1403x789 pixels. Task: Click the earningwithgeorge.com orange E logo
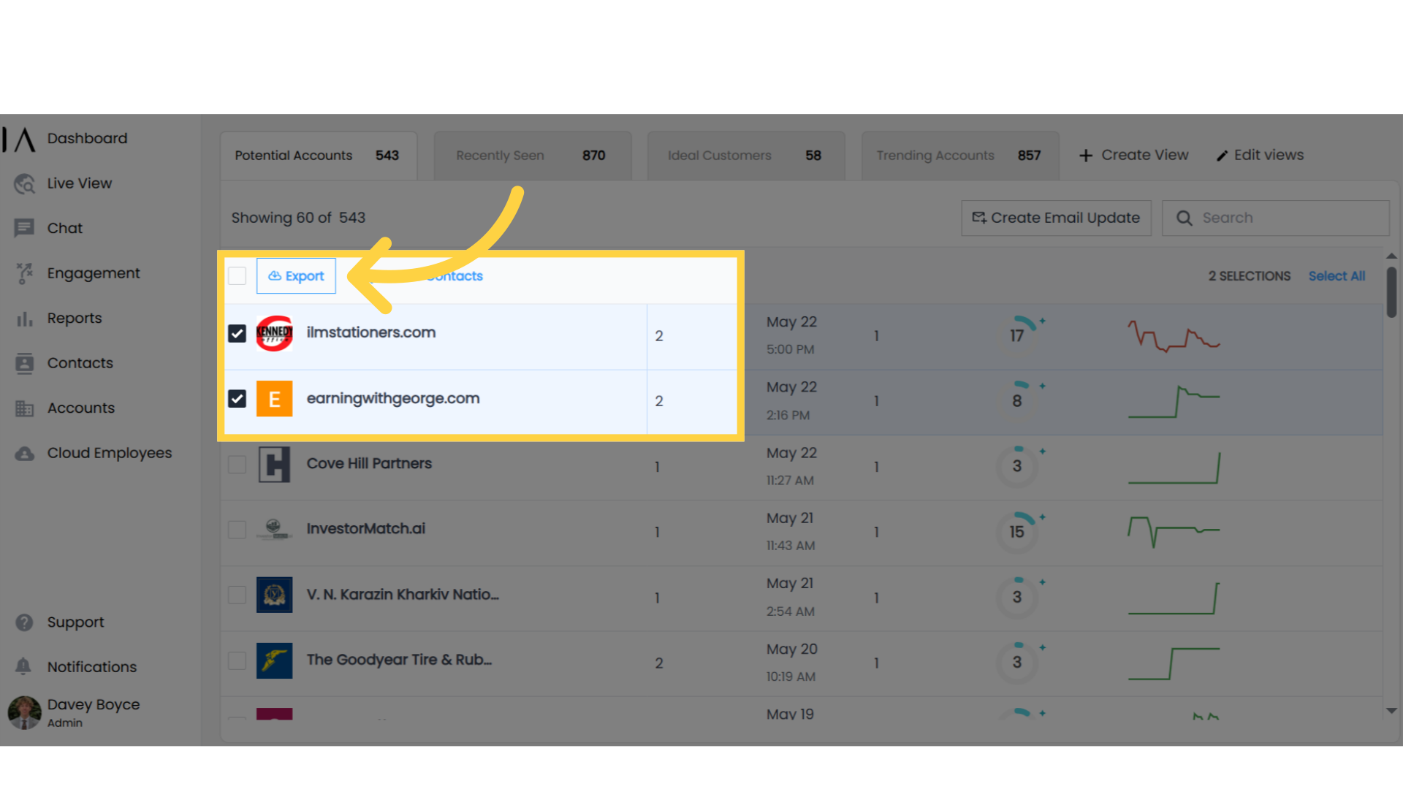(275, 399)
